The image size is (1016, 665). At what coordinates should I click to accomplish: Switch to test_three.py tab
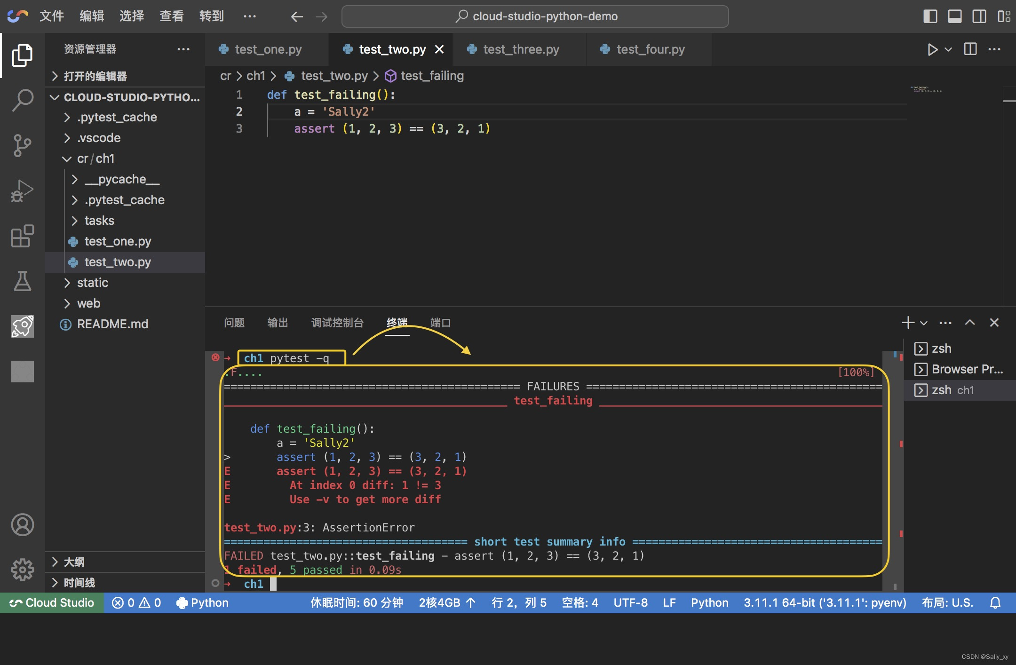(520, 49)
